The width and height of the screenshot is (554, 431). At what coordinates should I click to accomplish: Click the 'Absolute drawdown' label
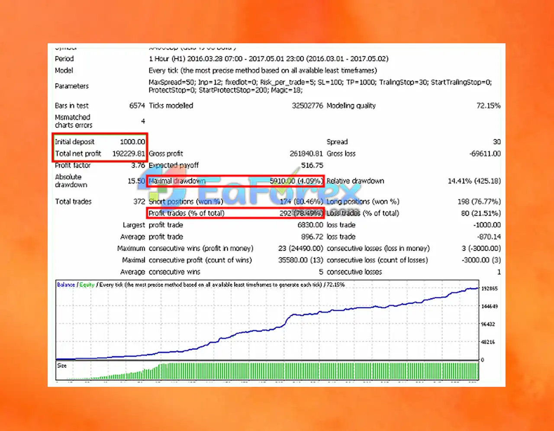tap(71, 180)
